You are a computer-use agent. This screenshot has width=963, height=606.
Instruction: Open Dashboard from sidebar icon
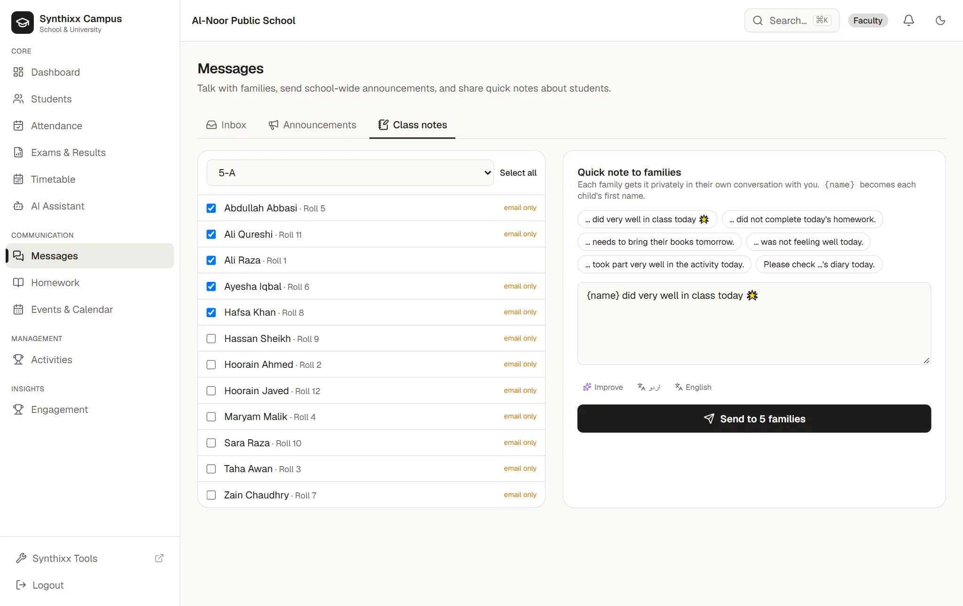click(18, 72)
